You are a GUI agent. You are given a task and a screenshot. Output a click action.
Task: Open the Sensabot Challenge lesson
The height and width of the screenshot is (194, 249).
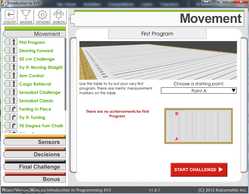[40, 92]
